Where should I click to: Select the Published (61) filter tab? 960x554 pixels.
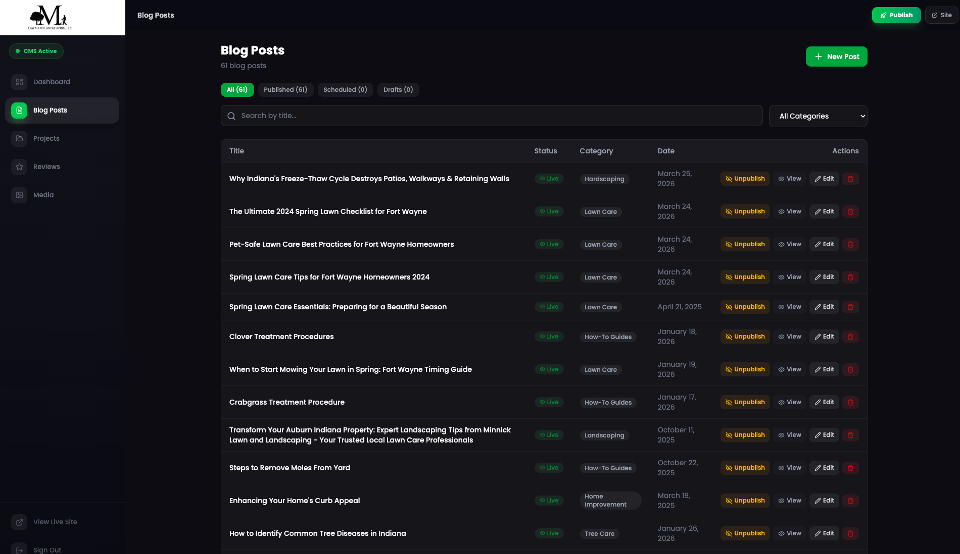(285, 89)
